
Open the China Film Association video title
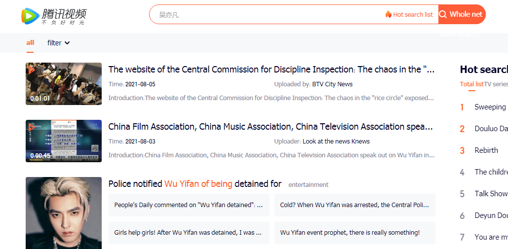(x=271, y=127)
